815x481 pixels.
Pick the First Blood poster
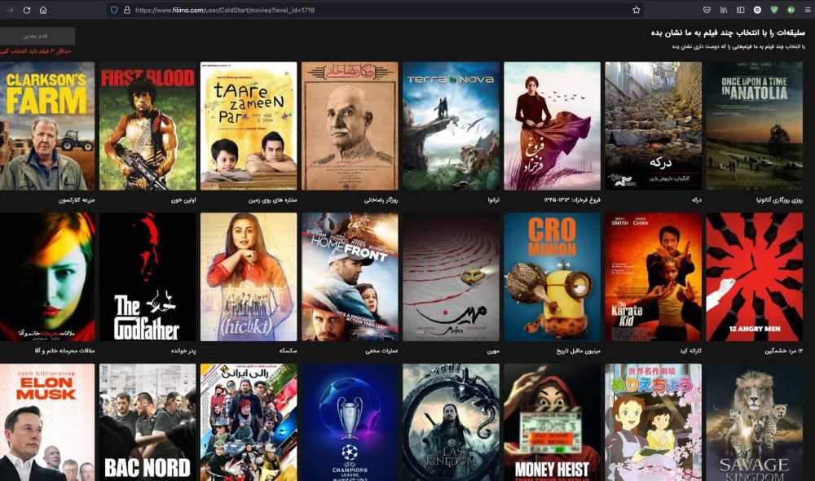coord(148,126)
